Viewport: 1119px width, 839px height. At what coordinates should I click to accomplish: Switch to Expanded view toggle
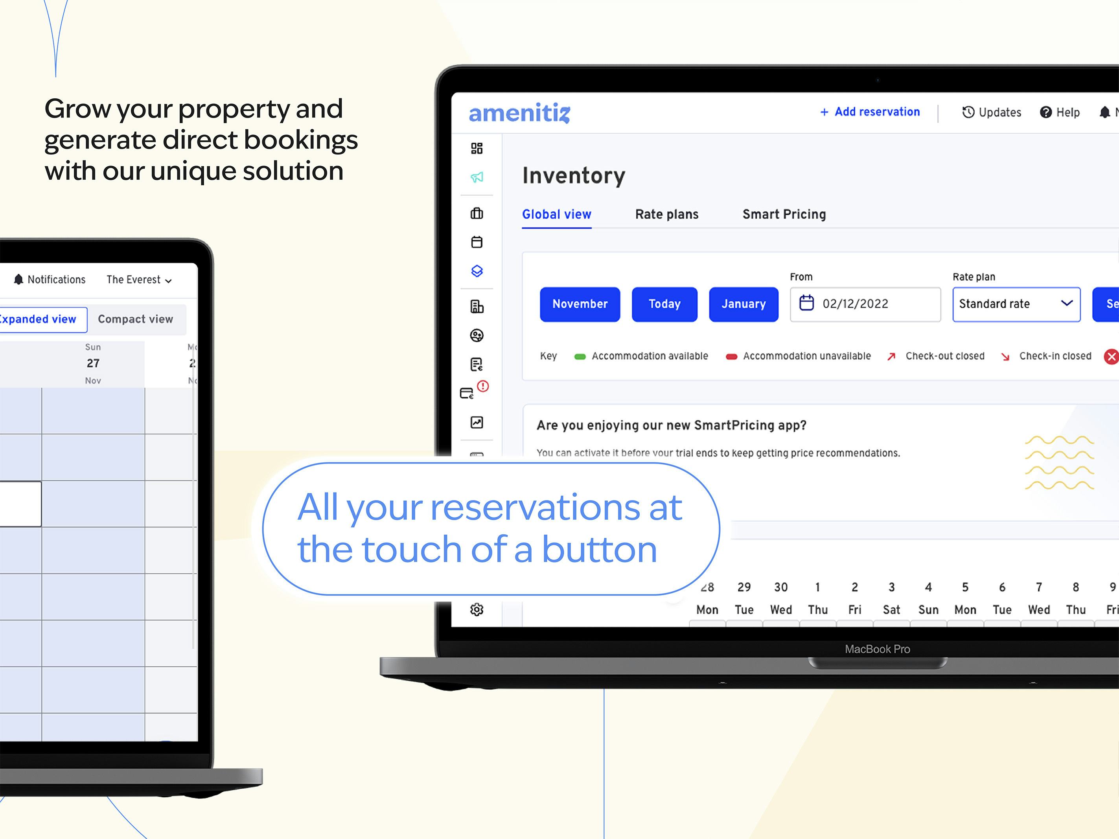click(x=39, y=318)
